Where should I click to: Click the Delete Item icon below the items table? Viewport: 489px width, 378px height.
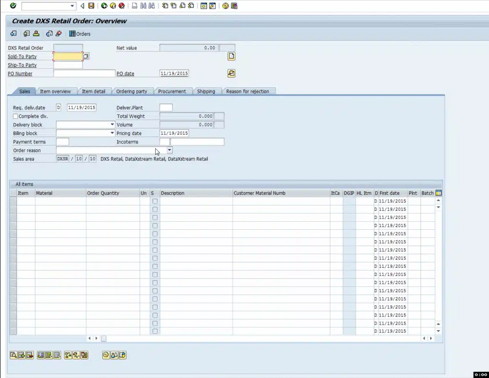[x=29, y=355]
